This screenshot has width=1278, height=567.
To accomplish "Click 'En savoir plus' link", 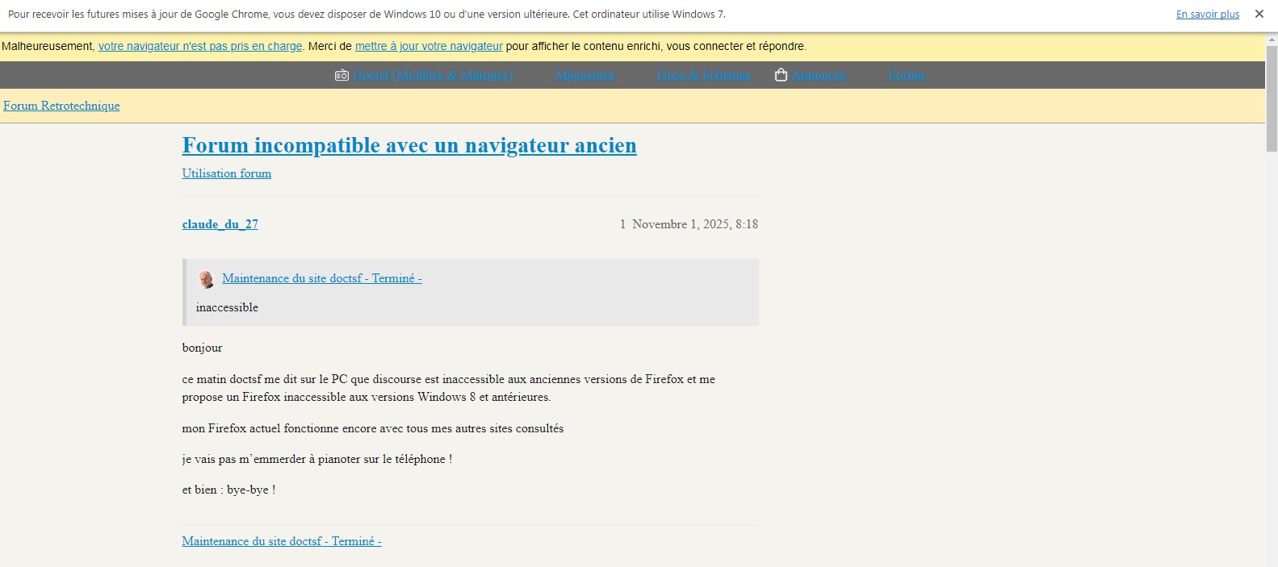I will (x=1207, y=15).
